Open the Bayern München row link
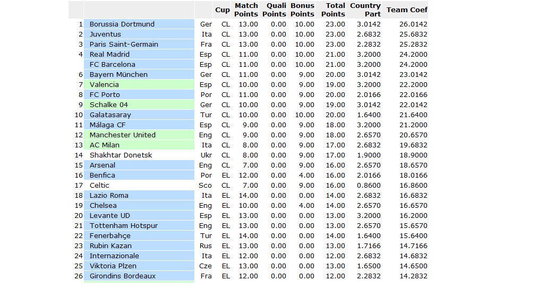The image size is (539, 307). [x=118, y=75]
